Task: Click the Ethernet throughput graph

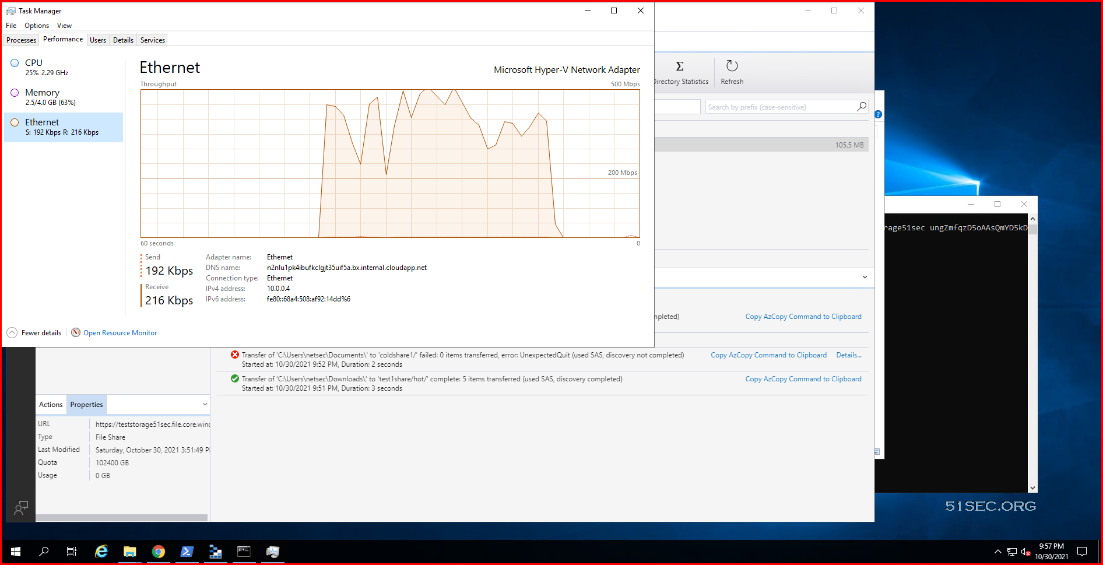Action: pyautogui.click(x=390, y=163)
